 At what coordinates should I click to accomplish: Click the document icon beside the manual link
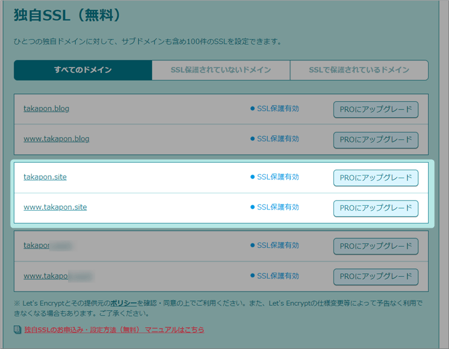click(x=17, y=329)
